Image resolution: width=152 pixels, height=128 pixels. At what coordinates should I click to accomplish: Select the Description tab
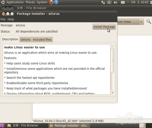[x=10, y=39]
